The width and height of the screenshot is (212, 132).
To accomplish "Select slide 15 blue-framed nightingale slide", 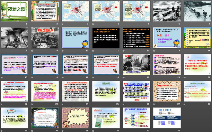I will [x=14, y=64].
